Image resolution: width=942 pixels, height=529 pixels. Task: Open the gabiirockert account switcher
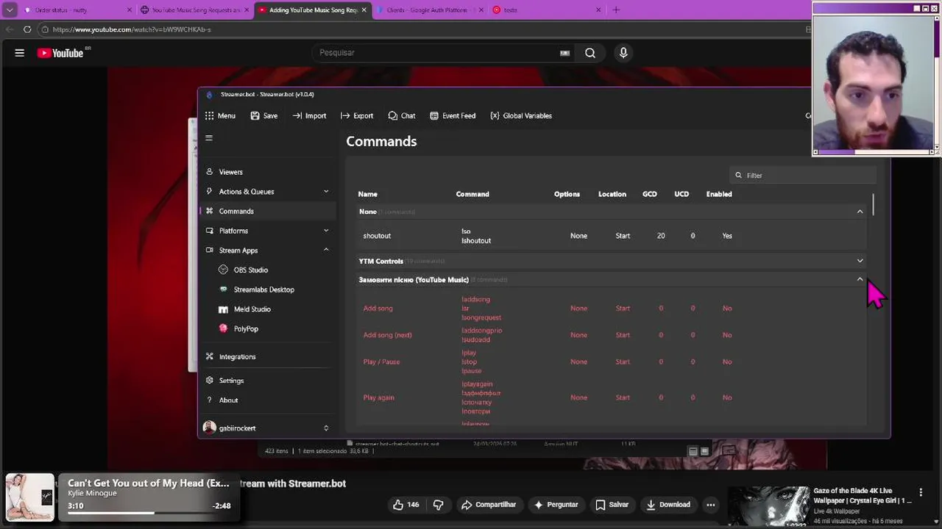[x=326, y=428]
